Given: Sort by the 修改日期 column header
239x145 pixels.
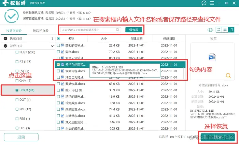Looking at the screenshot, I should [x=169, y=38].
